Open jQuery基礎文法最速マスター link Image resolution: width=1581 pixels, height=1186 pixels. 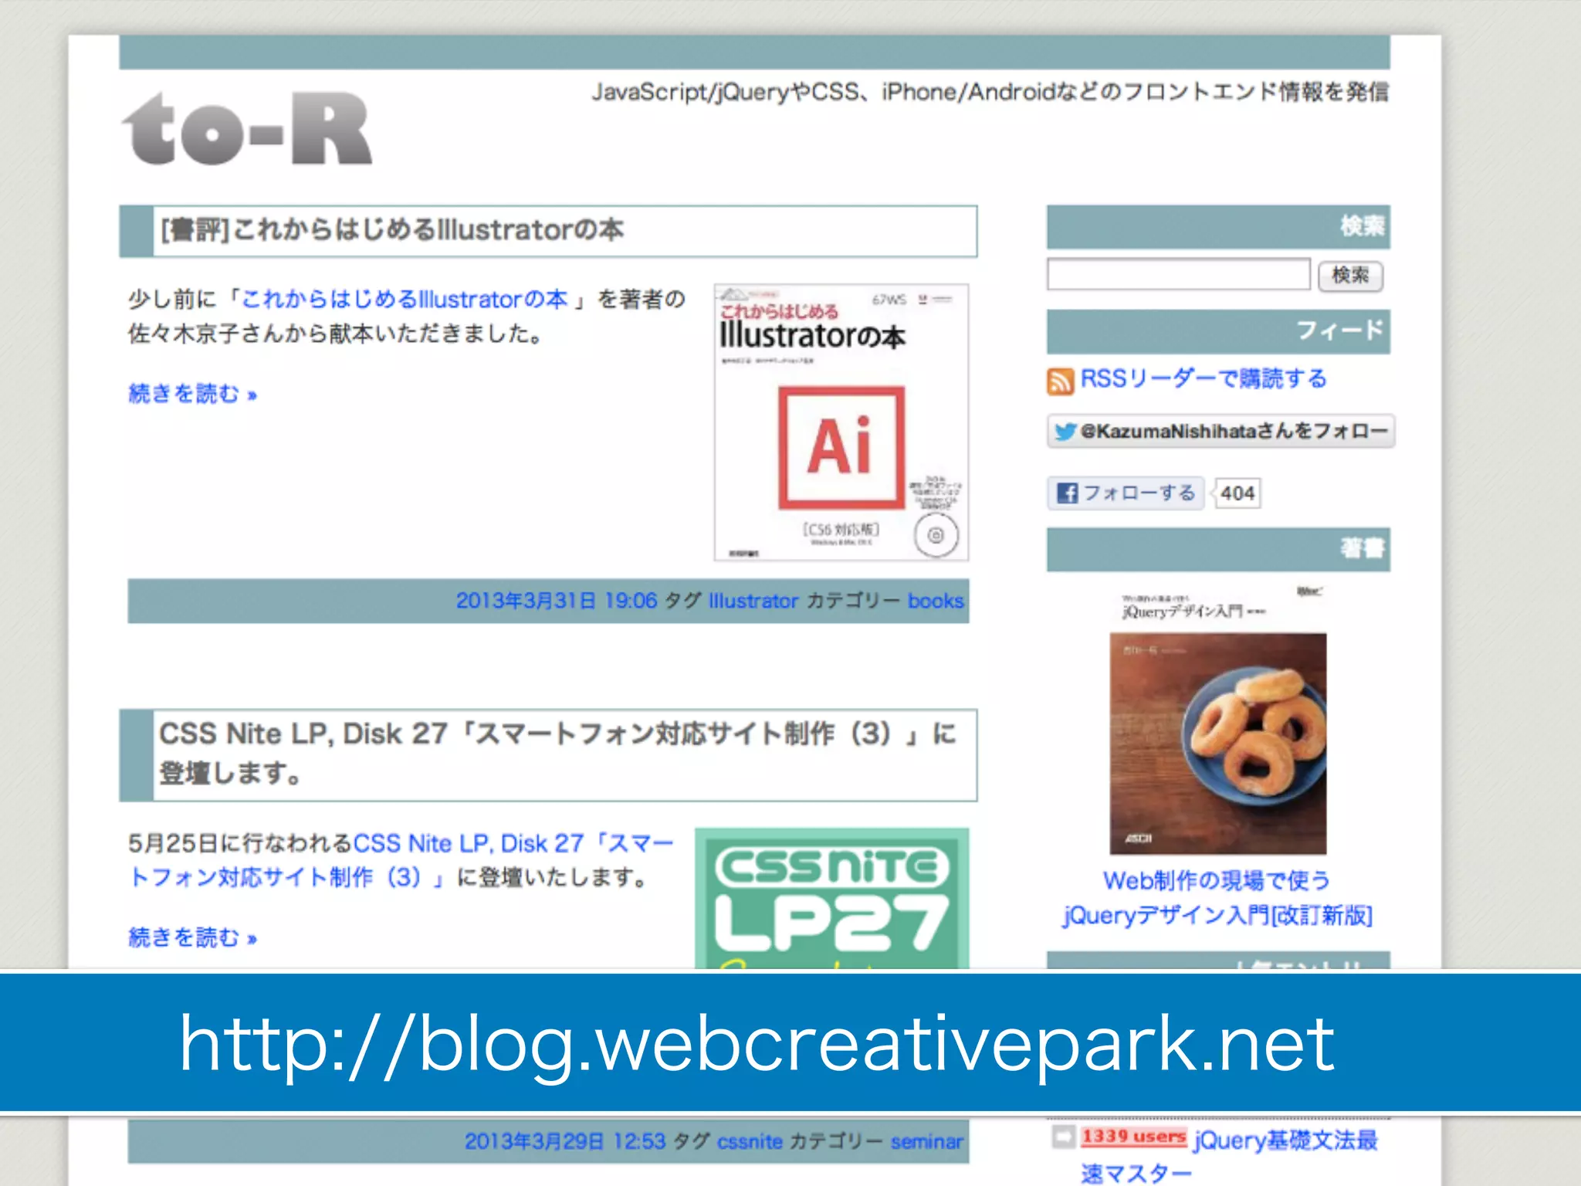pos(1229,1156)
